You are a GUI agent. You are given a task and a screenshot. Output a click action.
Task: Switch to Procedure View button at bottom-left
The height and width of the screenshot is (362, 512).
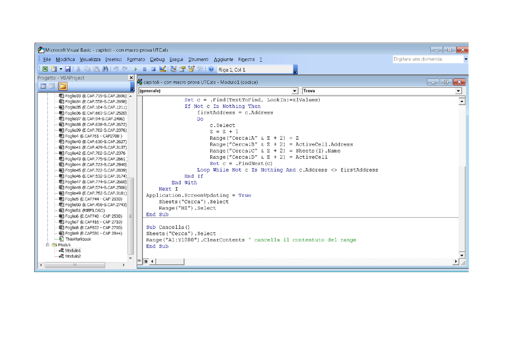pyautogui.click(x=139, y=261)
